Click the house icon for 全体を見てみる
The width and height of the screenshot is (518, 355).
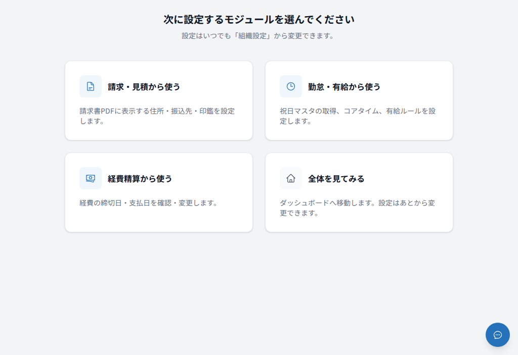(291, 178)
